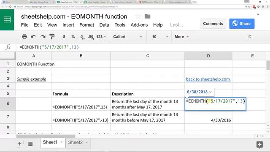This screenshot has width=270, height=152.
Task: Select column E header
Action: (249, 56)
